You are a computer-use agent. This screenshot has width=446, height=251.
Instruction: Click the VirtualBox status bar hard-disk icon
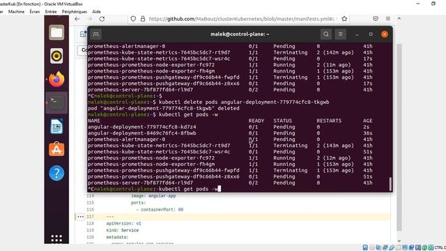(365, 248)
